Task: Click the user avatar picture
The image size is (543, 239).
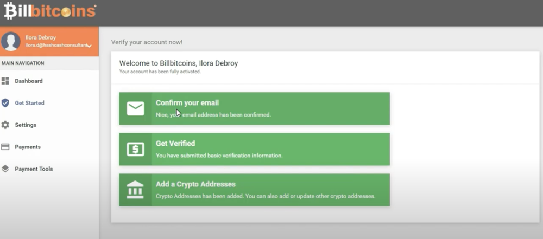Action: click(11, 42)
